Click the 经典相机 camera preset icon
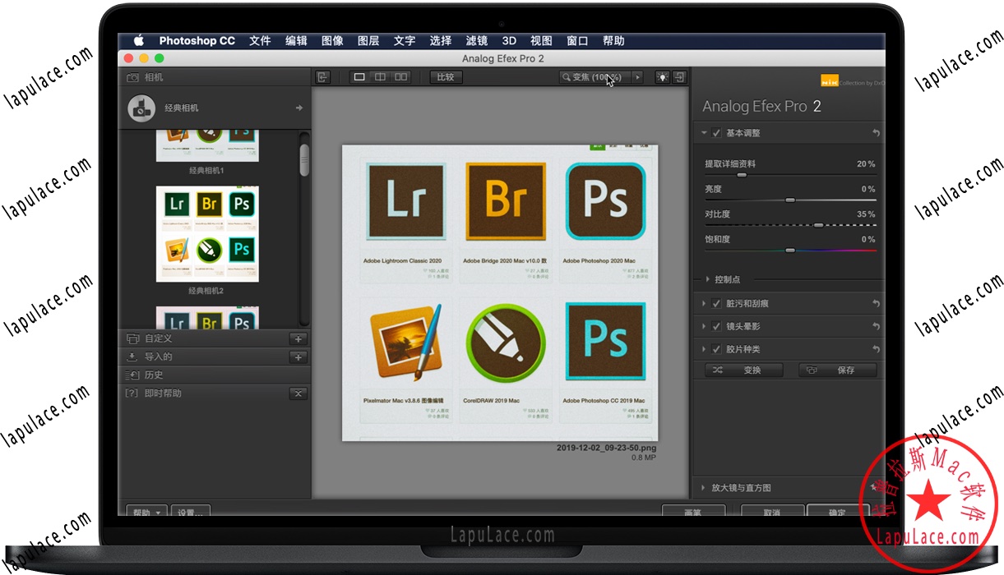This screenshot has height=575, width=1004. tap(141, 108)
